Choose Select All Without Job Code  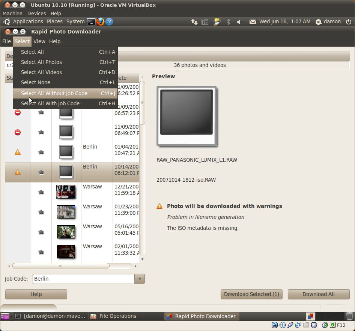pyautogui.click(x=54, y=93)
